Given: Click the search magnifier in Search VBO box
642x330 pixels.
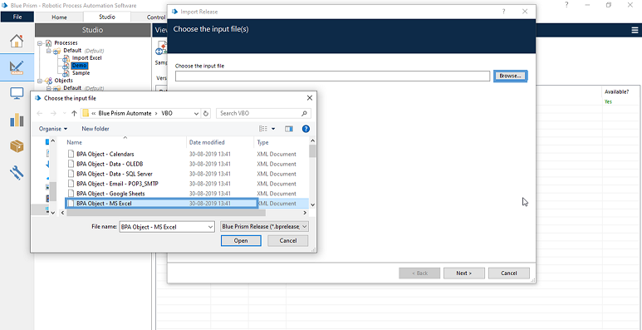Looking at the screenshot, I should point(304,114).
